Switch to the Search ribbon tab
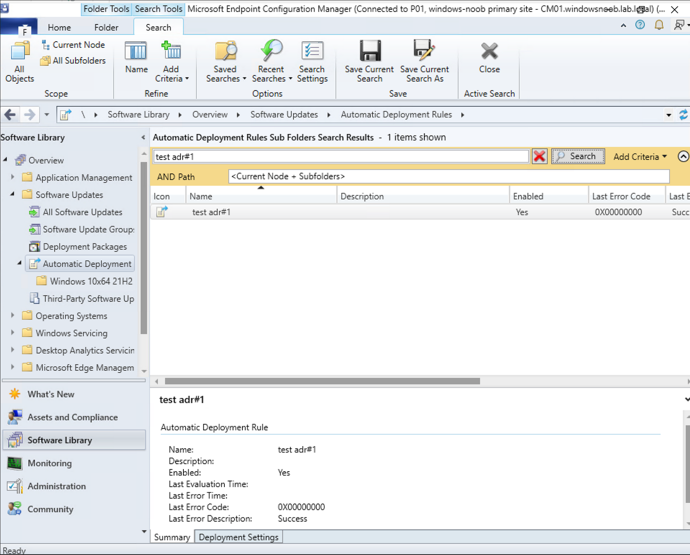 click(158, 27)
